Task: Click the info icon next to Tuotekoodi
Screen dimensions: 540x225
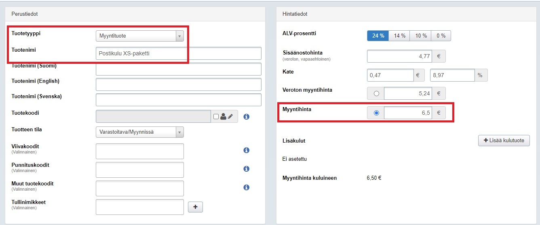Action: (247, 117)
